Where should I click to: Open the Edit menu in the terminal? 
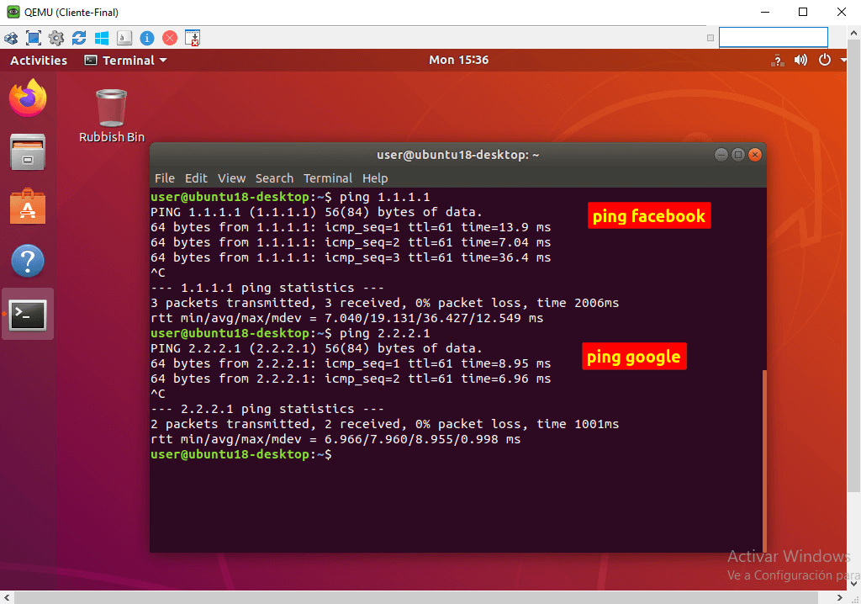point(196,178)
